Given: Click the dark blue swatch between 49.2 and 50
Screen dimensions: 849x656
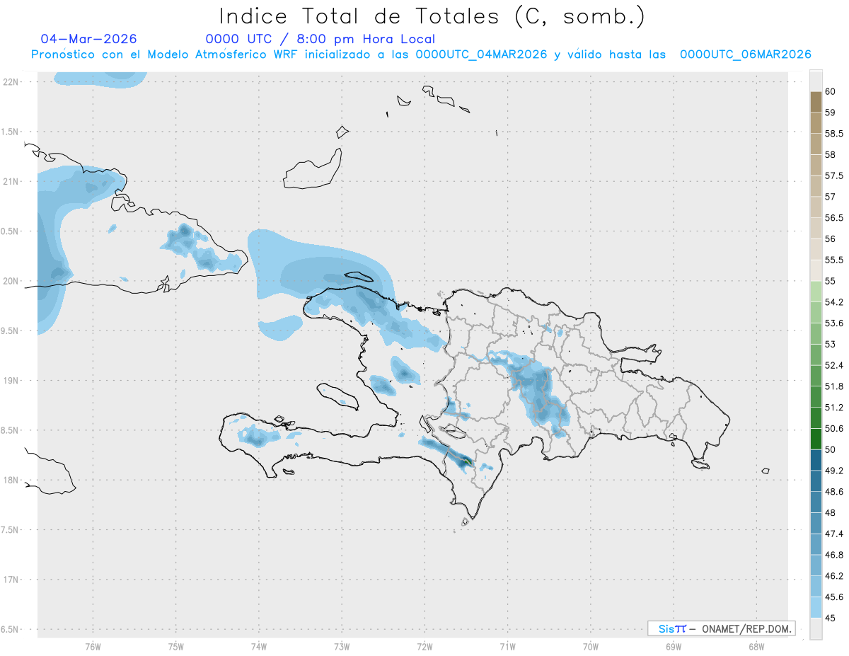Looking at the screenshot, I should [816, 460].
